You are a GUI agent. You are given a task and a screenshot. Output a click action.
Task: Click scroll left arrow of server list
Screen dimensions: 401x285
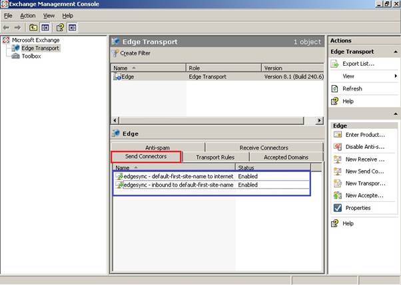115,120
